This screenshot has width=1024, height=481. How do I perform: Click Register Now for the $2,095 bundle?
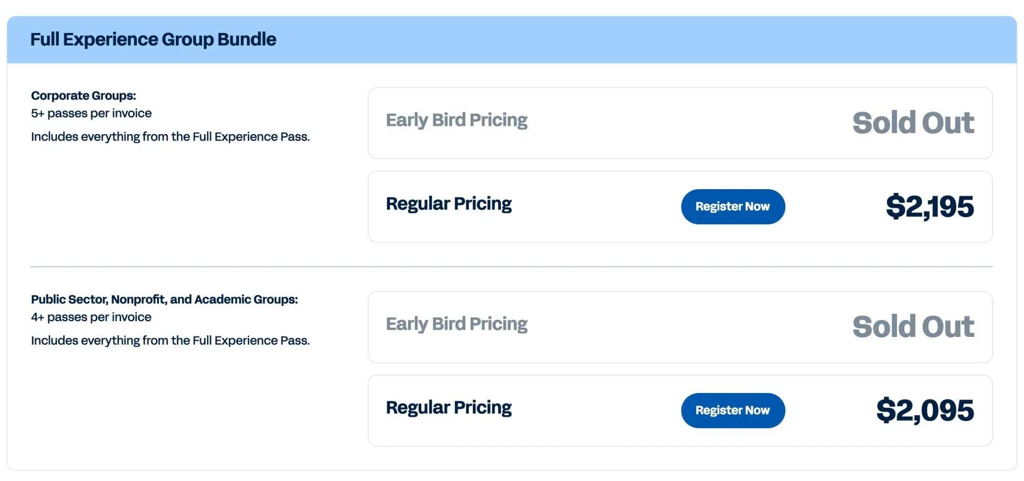point(733,410)
